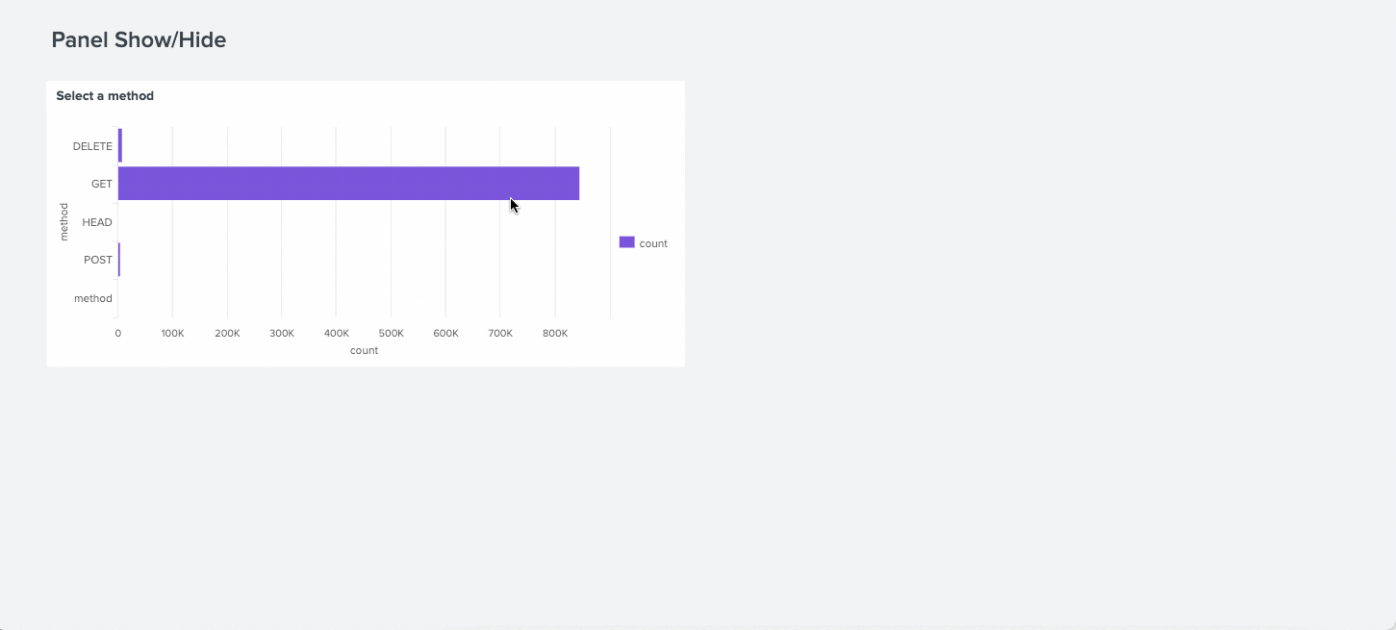
Task: Select the HEAD label on the y-axis
Action: pos(97,221)
